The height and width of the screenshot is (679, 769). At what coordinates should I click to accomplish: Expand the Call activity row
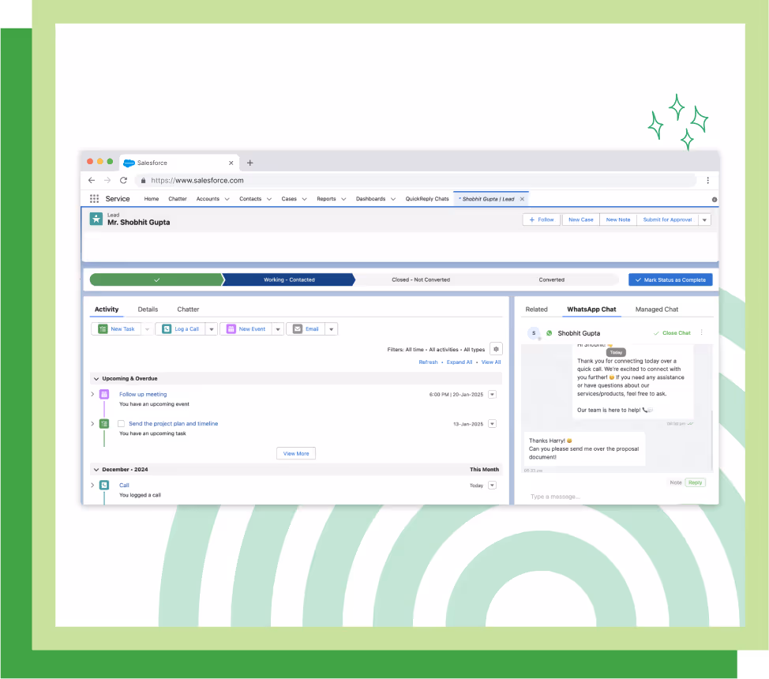pyautogui.click(x=92, y=486)
